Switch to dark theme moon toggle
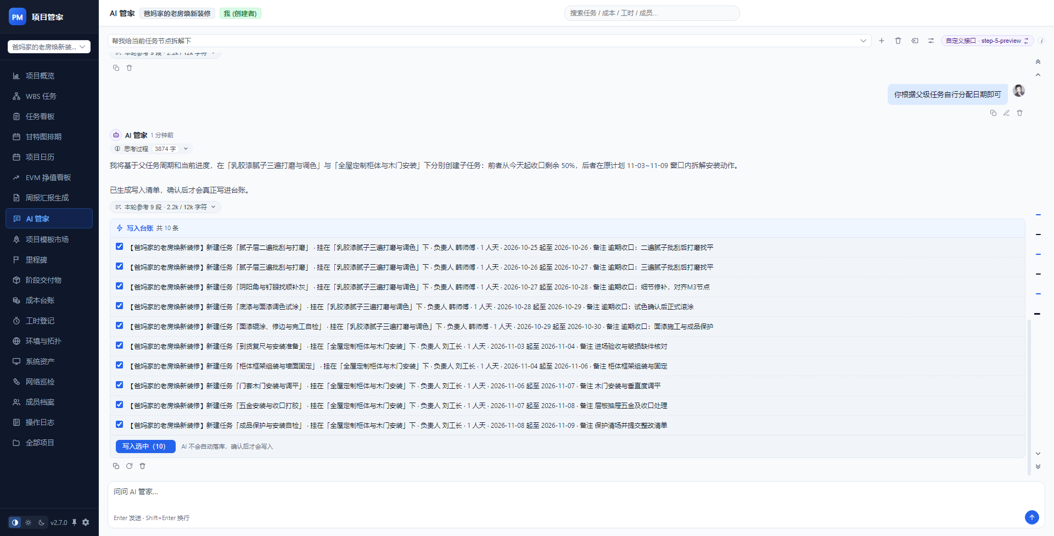 (41, 522)
